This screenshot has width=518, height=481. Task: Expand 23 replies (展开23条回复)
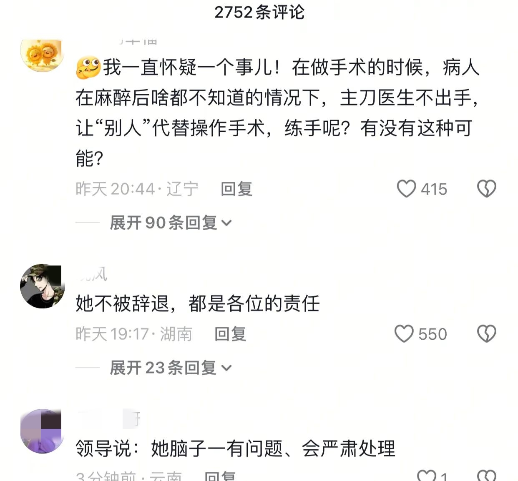pyautogui.click(x=170, y=368)
